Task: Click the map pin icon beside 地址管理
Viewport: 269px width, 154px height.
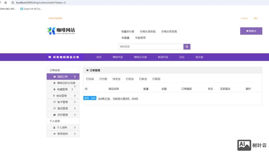Action: tap(54, 96)
